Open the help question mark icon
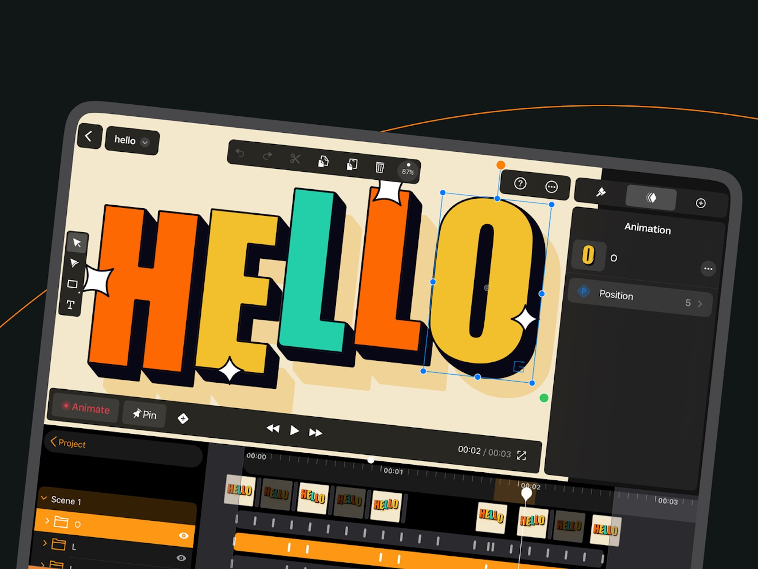This screenshot has width=758, height=569. [520, 184]
